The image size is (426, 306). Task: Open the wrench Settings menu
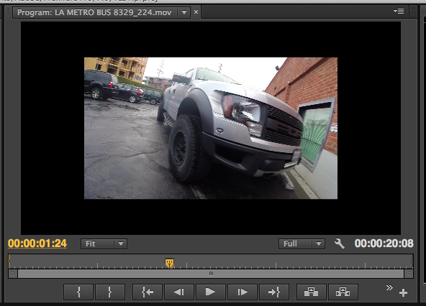pyautogui.click(x=339, y=244)
